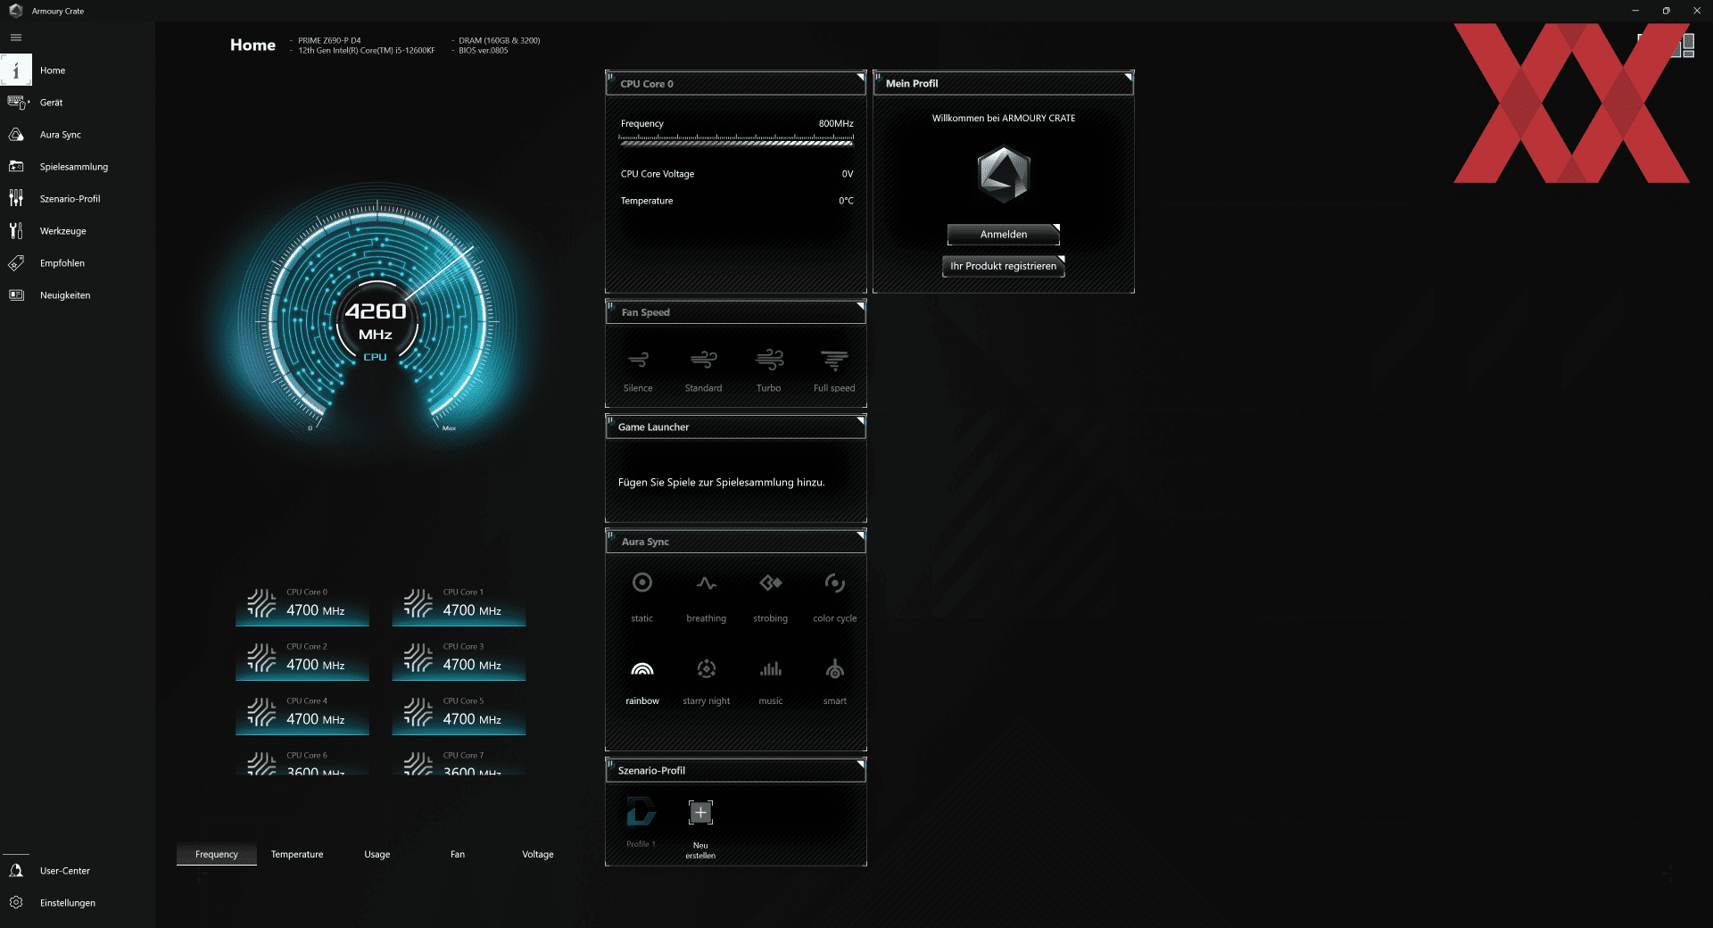Screen dimensions: 1713x928
Task: Select the Standard fan mode
Action: point(703,369)
